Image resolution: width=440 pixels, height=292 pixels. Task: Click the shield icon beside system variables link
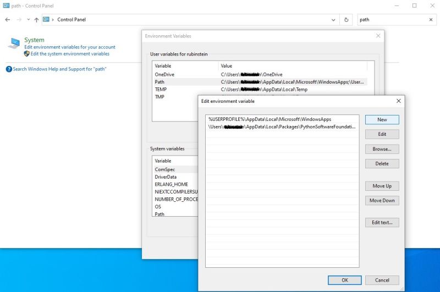(26, 54)
